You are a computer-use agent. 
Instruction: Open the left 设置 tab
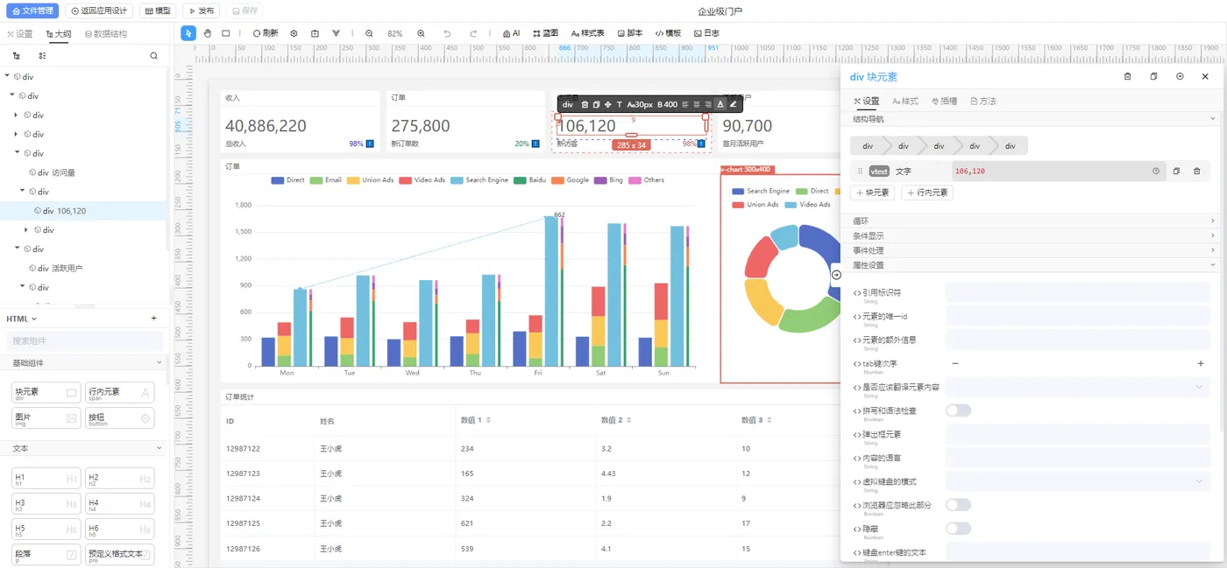point(19,34)
